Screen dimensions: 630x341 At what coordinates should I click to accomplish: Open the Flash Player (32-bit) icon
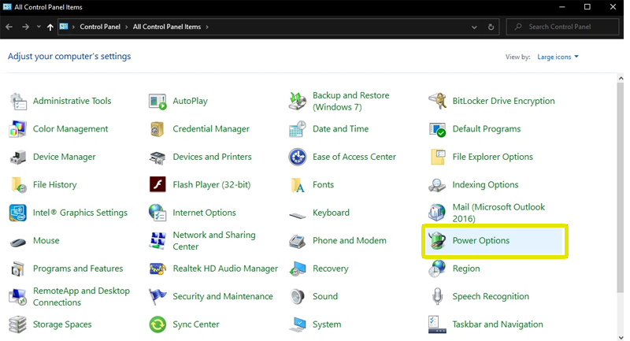(x=157, y=185)
